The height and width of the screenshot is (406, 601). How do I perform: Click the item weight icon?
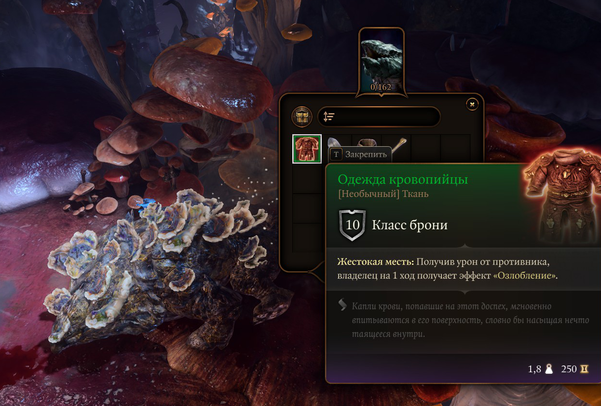click(549, 369)
